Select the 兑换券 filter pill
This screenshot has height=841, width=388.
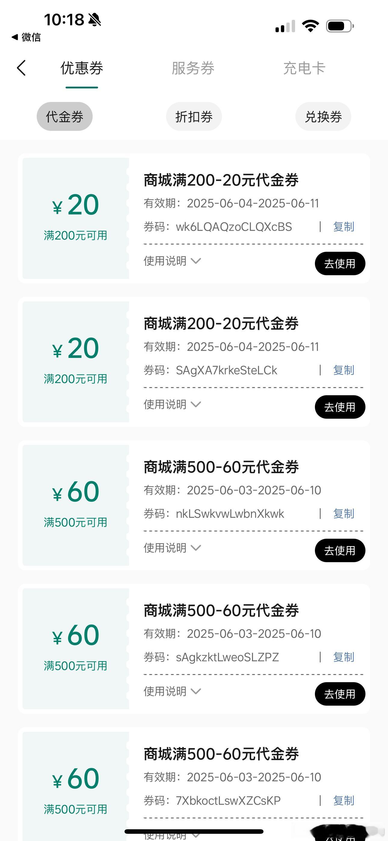(x=323, y=116)
